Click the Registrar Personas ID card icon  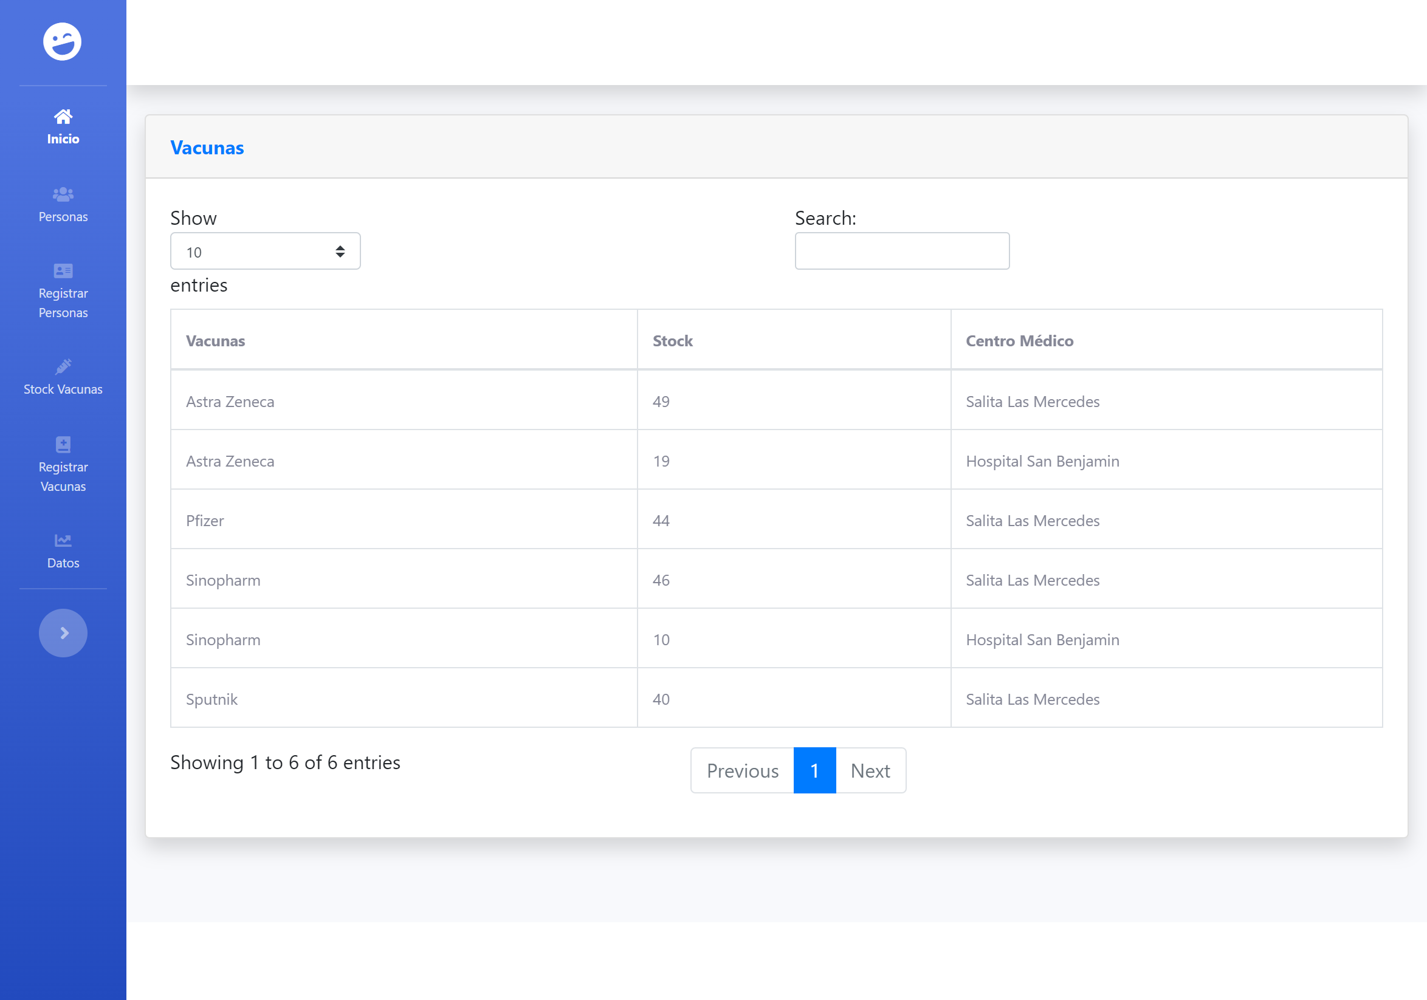click(63, 271)
